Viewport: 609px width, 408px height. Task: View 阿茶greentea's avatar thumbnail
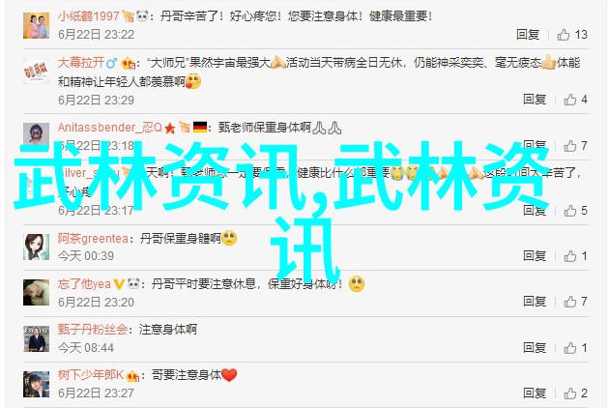36,247
